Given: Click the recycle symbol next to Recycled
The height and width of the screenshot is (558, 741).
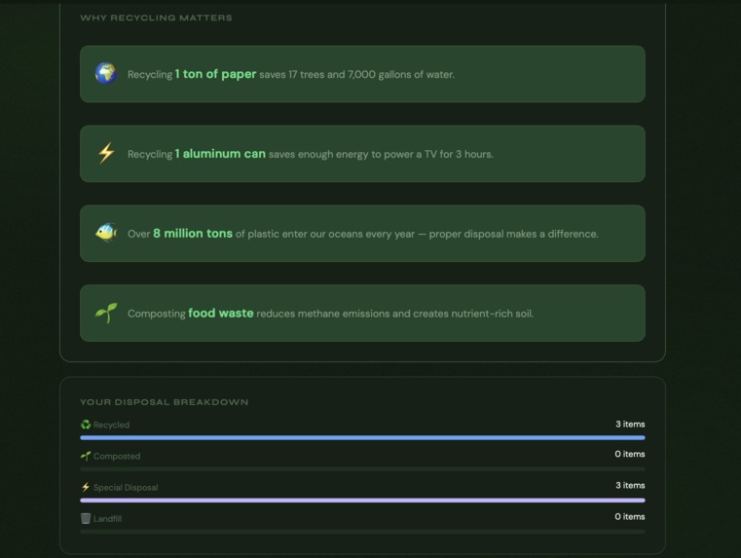Looking at the screenshot, I should tap(86, 425).
